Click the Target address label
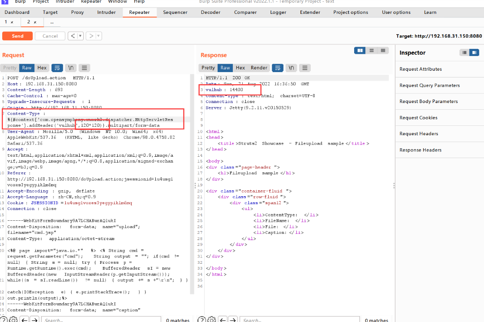The width and height of the screenshot is (484, 322). pyautogui.click(x=439, y=36)
